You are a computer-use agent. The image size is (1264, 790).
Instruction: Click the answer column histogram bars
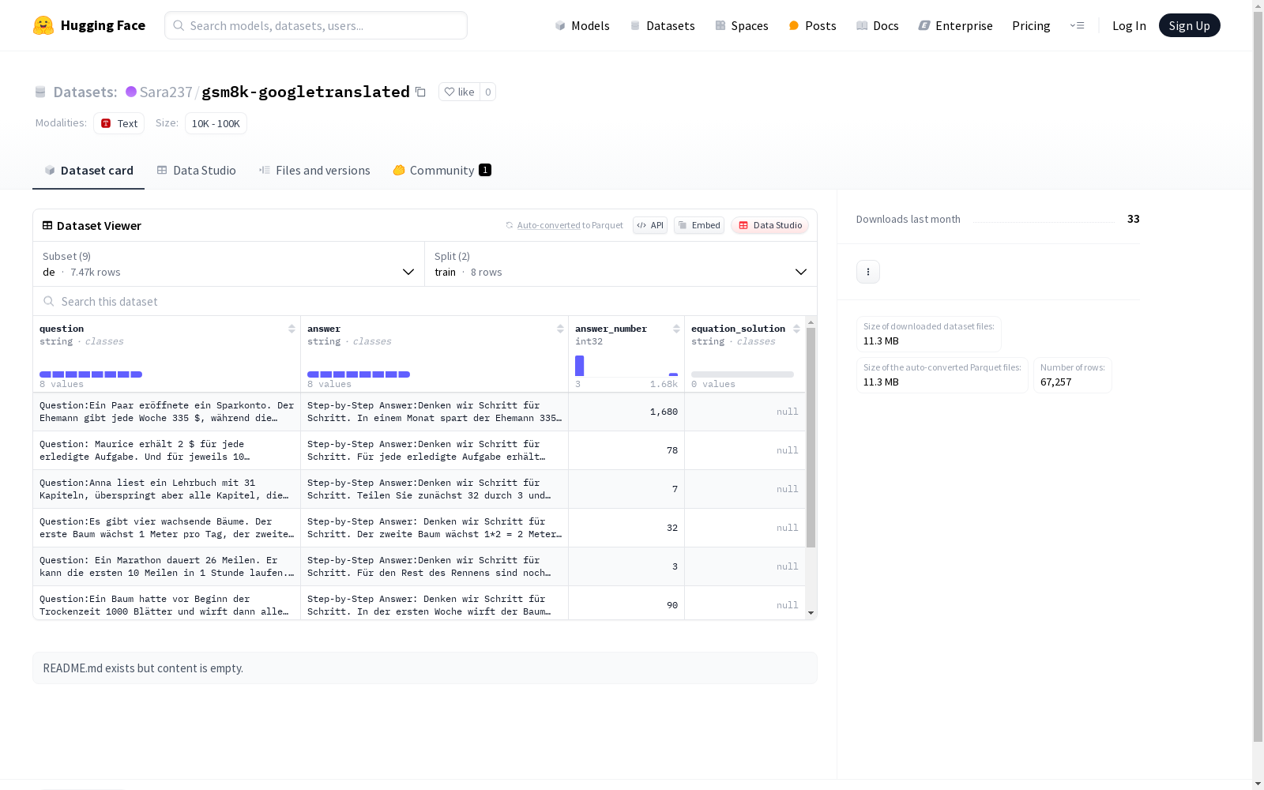pyautogui.click(x=359, y=374)
